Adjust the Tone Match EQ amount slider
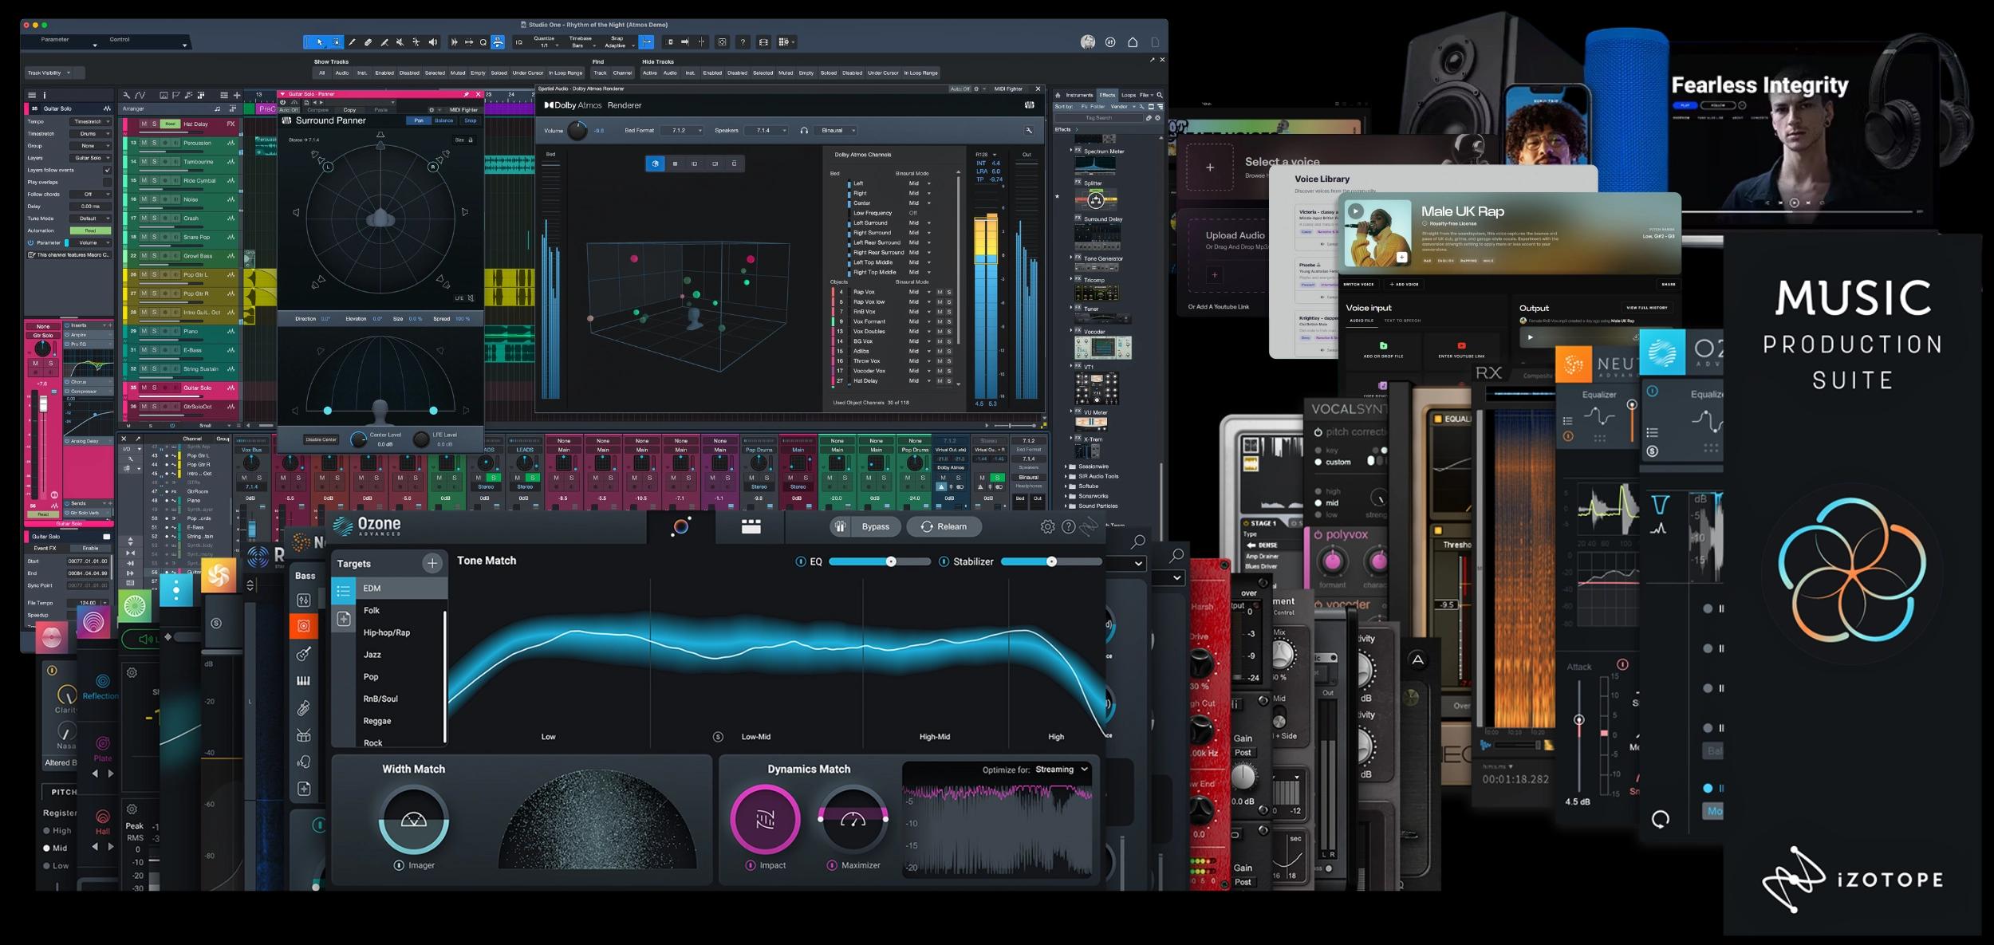The image size is (1994, 945). pos(880,561)
